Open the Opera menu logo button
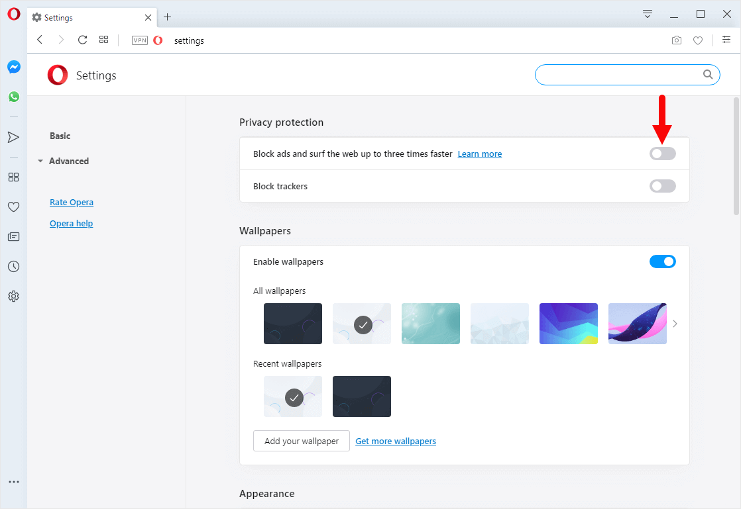This screenshot has width=741, height=509. tap(14, 14)
